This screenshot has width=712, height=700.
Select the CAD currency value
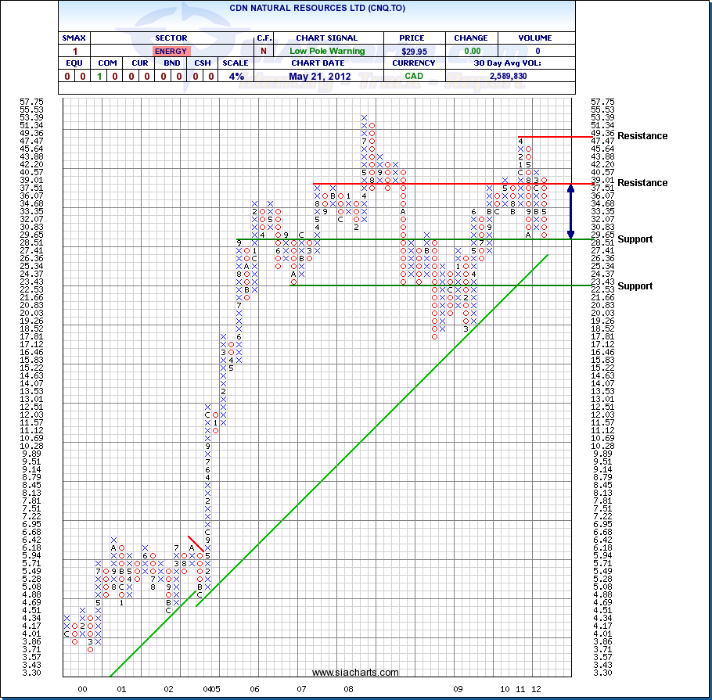tap(413, 76)
